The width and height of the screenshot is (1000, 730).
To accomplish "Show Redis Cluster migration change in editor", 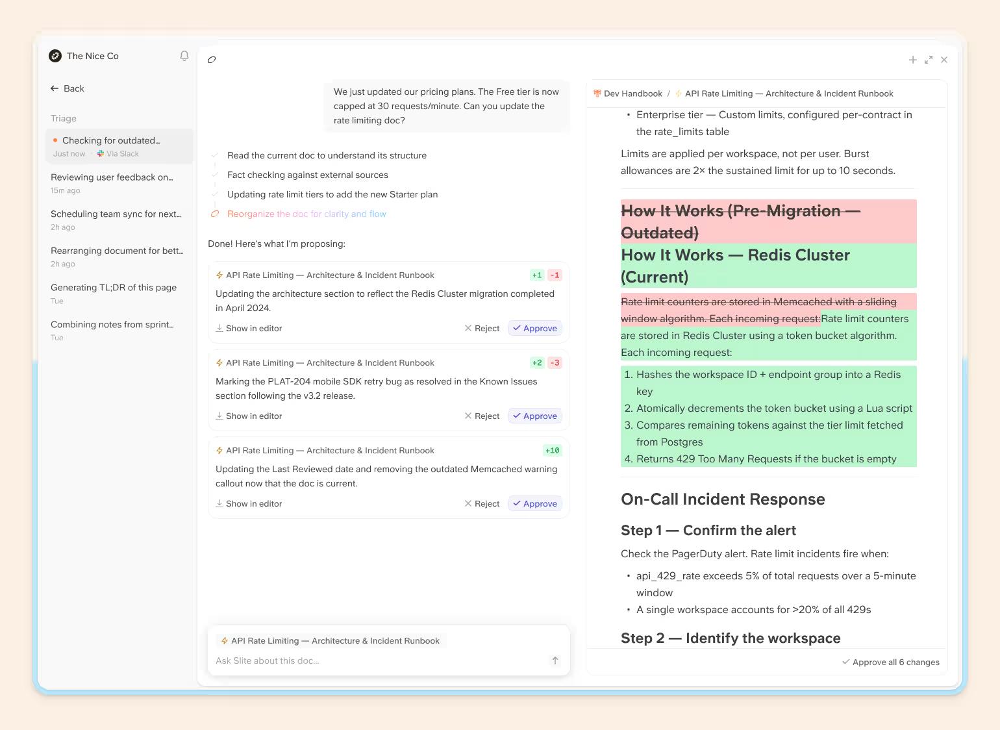I will [249, 329].
